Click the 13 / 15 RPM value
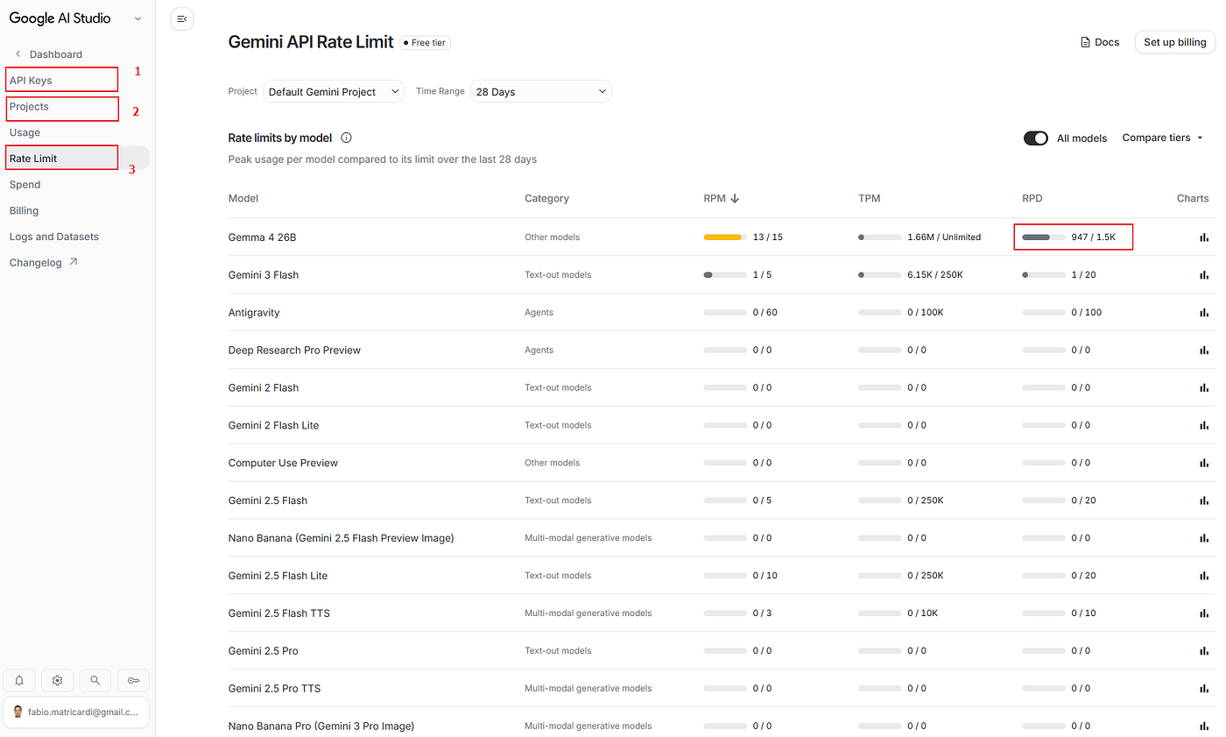The height and width of the screenshot is (737, 1226). coord(768,237)
